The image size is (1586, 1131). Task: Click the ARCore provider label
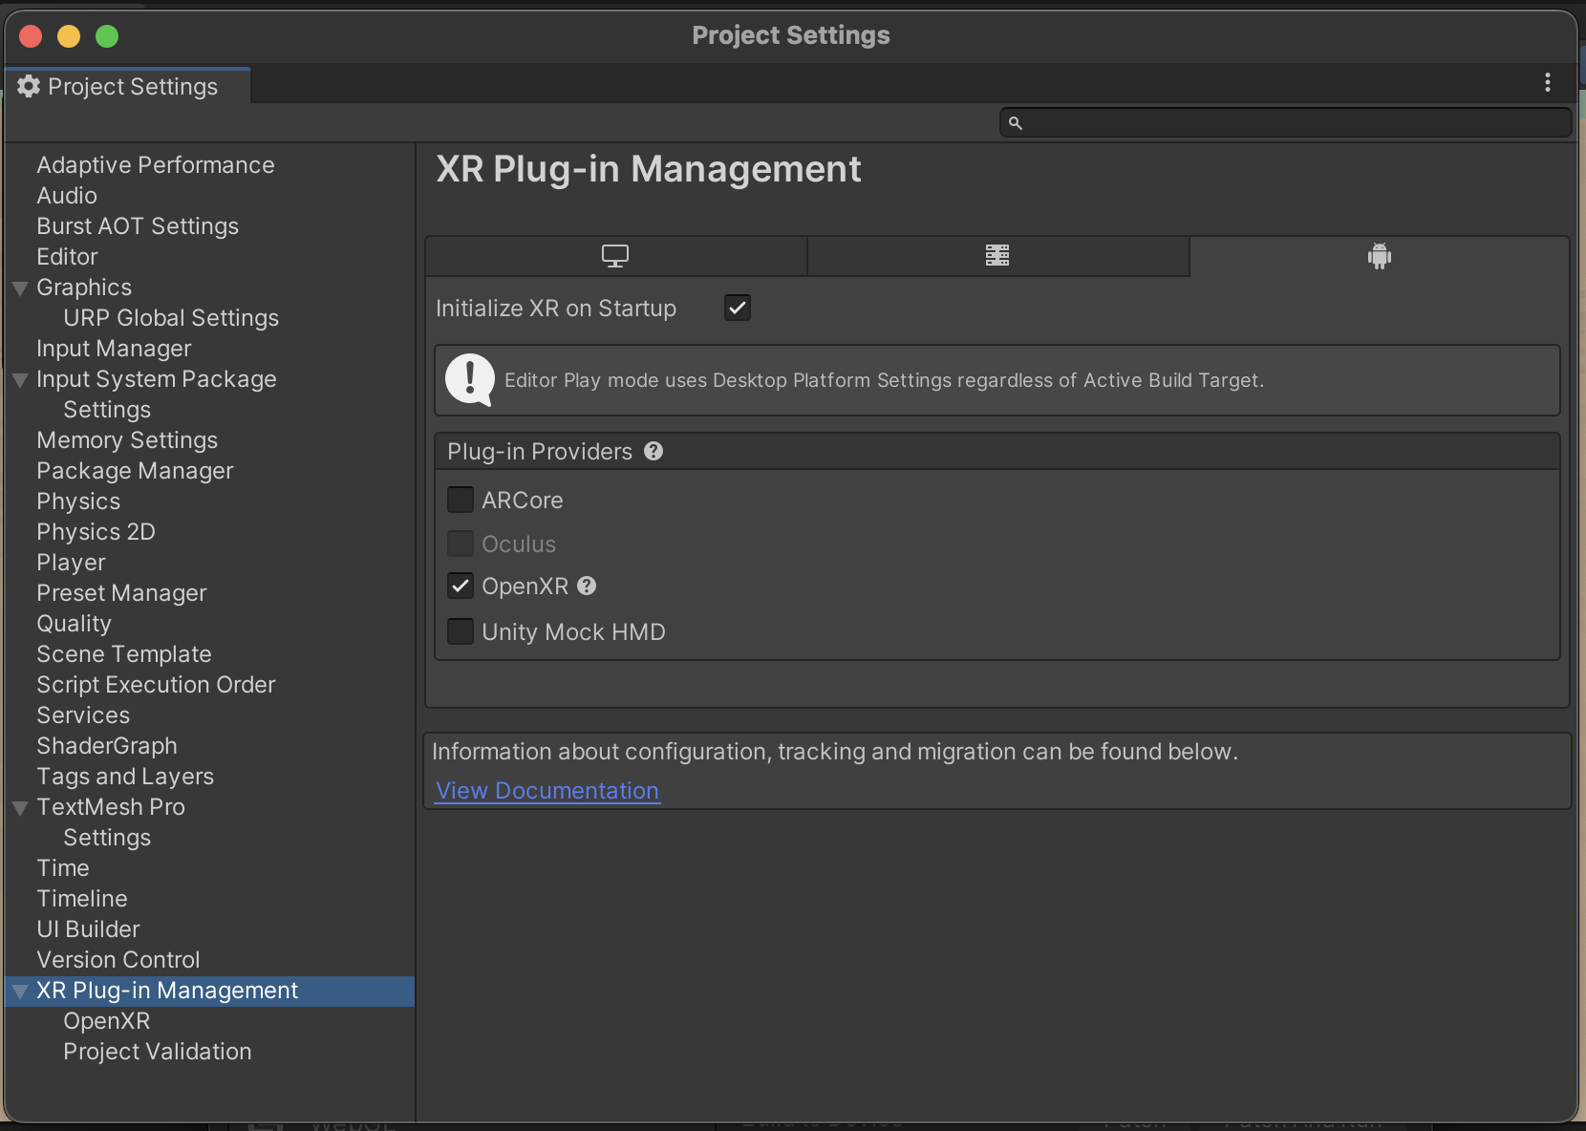click(x=523, y=501)
